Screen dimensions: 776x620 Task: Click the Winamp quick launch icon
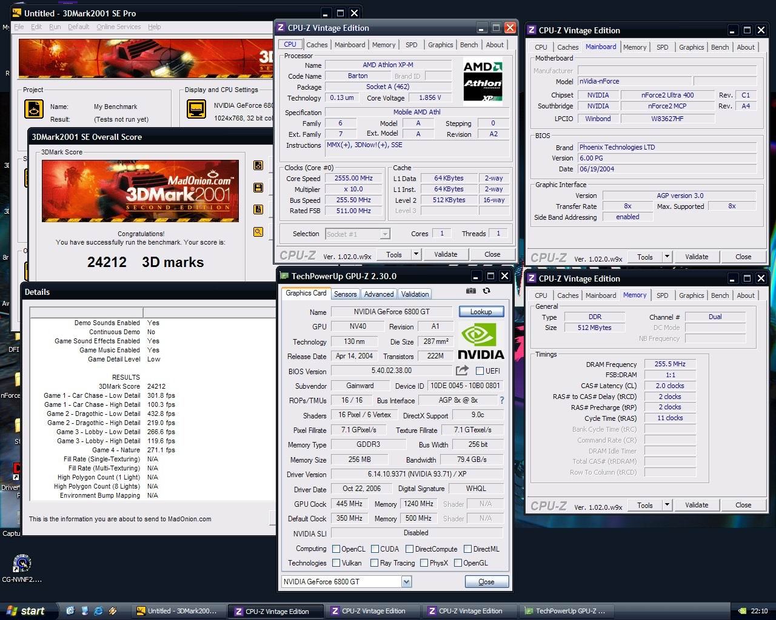[113, 611]
